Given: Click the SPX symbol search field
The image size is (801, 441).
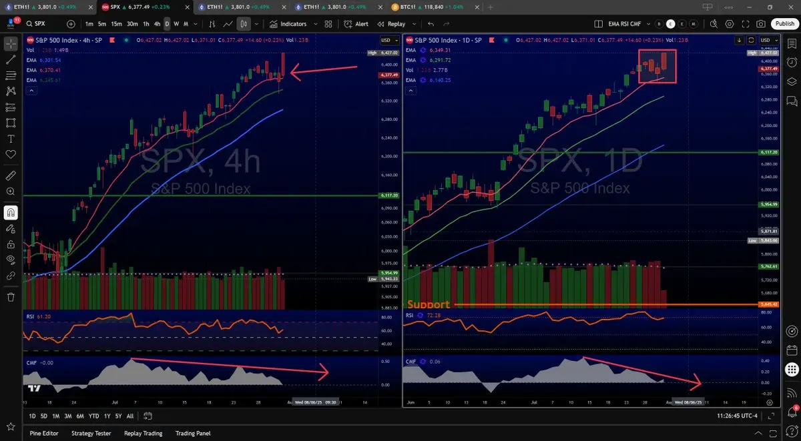Looking at the screenshot, I should pyautogui.click(x=45, y=24).
